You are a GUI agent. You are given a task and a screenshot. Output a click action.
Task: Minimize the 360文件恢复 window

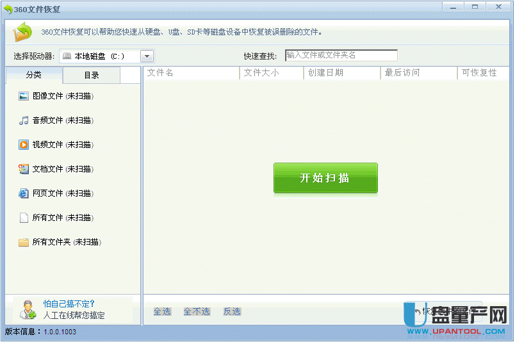[454, 7]
